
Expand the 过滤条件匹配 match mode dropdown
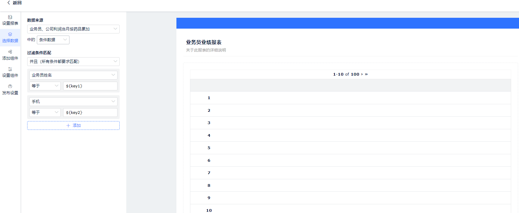click(x=73, y=61)
